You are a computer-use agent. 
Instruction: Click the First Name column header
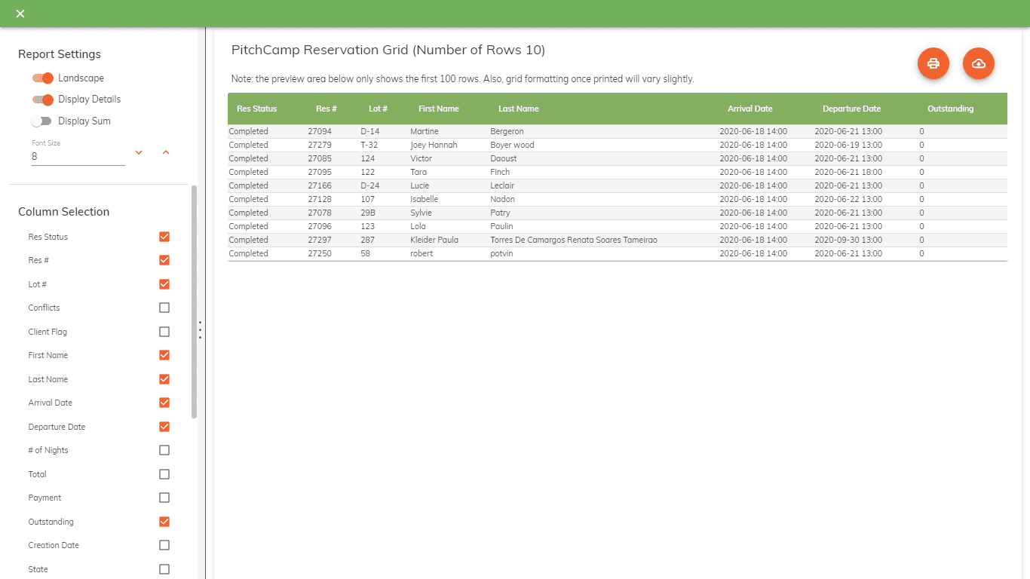point(439,109)
